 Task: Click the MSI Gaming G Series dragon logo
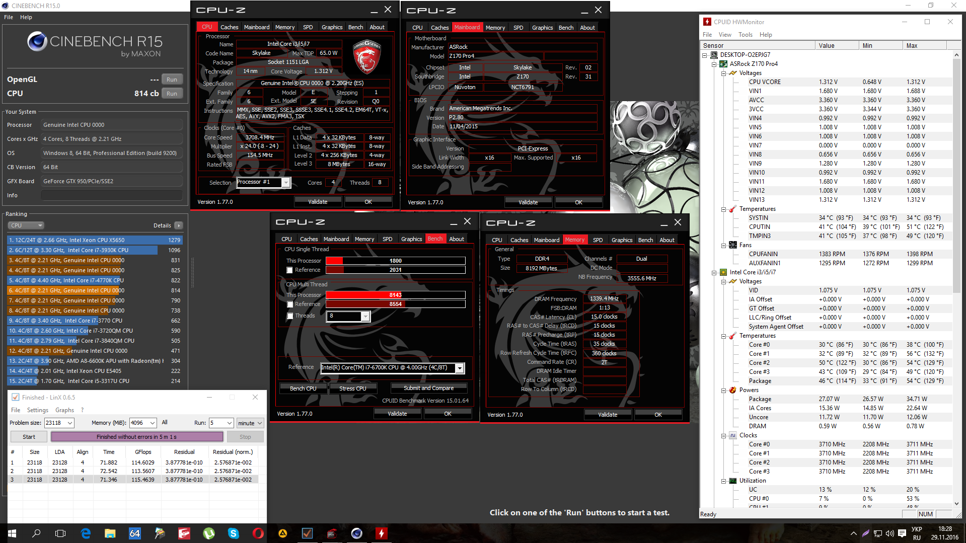tap(367, 57)
